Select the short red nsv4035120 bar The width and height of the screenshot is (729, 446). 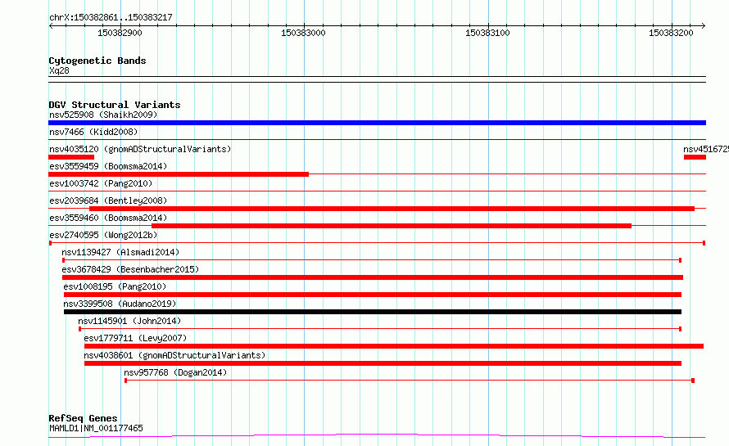click(x=71, y=157)
